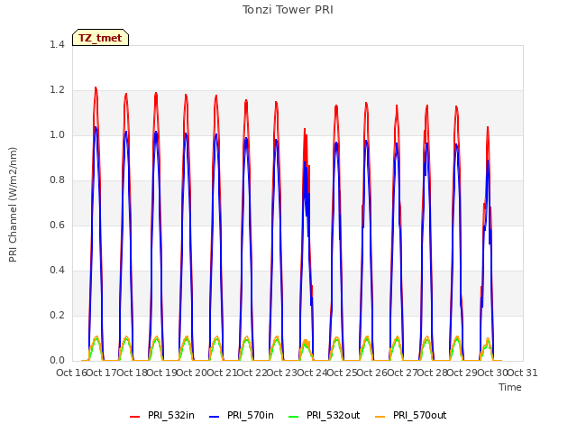Click the 0.0 y-axis tick label
Screen dimensions: 577x433
tap(57, 361)
